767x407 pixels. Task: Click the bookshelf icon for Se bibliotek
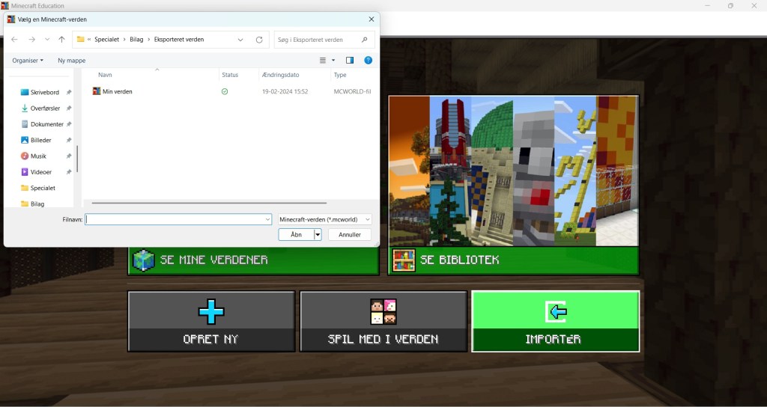(x=404, y=260)
